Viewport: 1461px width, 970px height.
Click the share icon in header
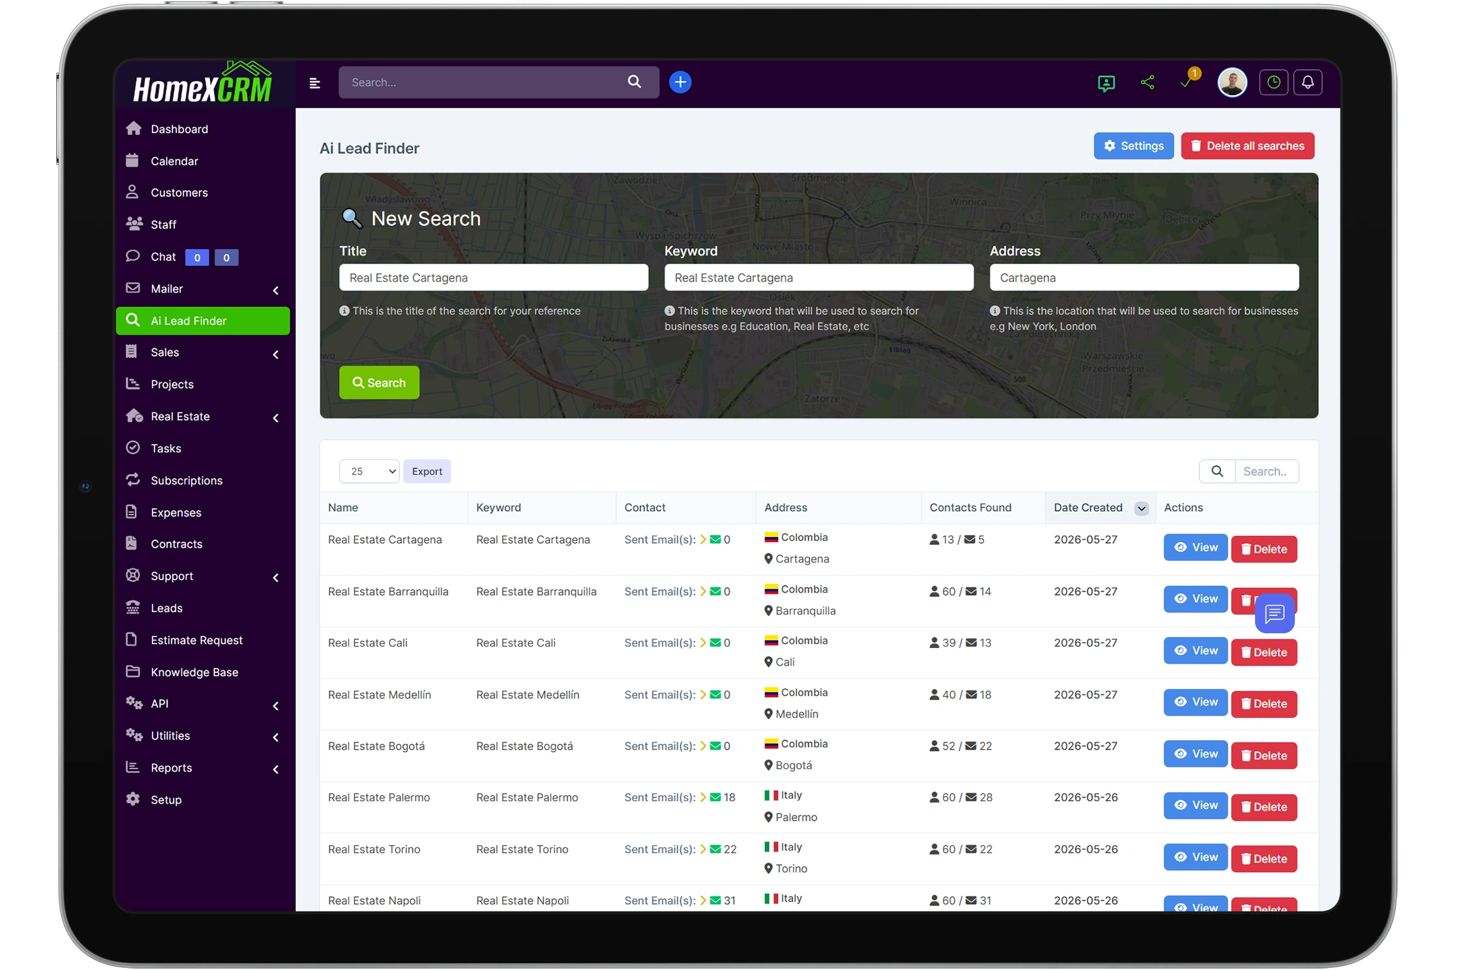tap(1148, 82)
